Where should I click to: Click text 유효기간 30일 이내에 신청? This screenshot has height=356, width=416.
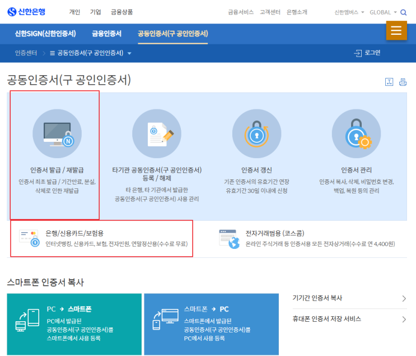pyautogui.click(x=256, y=191)
